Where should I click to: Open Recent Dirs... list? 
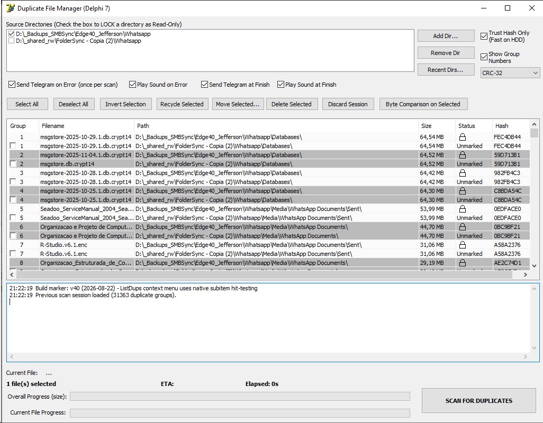tap(446, 70)
